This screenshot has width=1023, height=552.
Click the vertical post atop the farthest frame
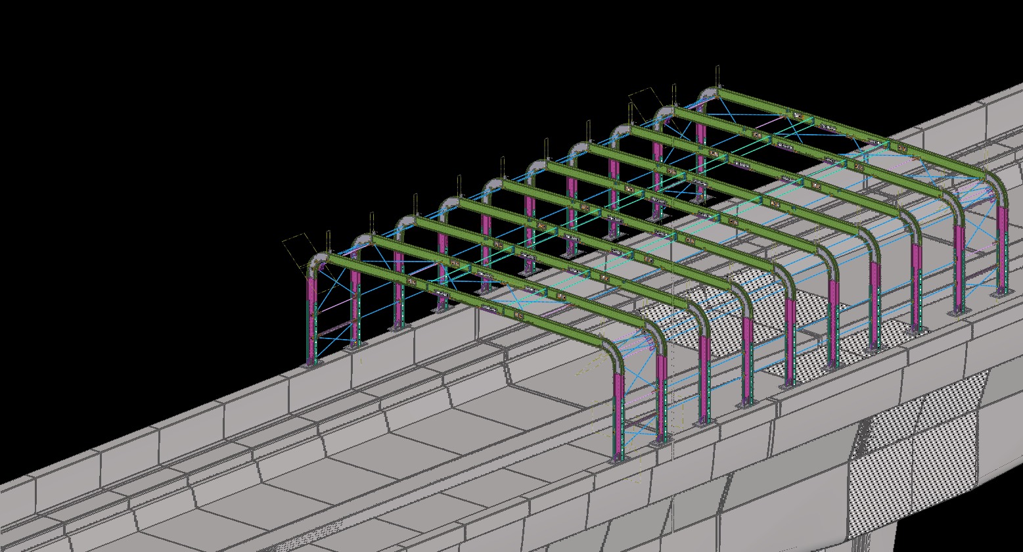tap(717, 76)
